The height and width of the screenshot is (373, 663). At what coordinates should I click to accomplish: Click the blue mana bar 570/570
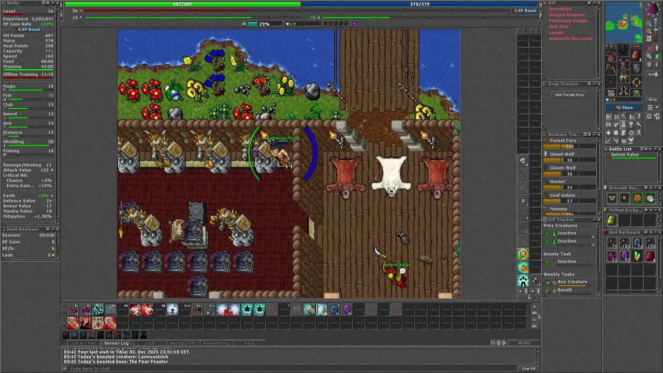tap(420, 4)
